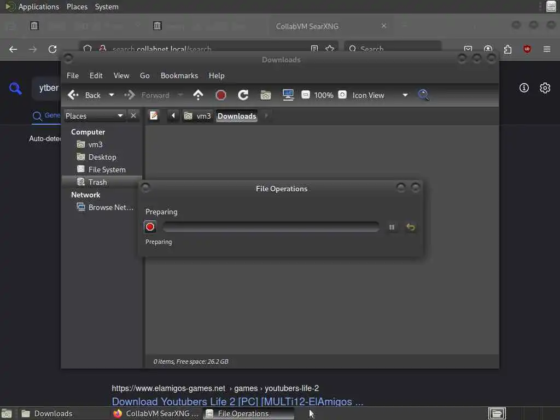Open Browse Network in the sidebar
Viewport: 560px width, 420px height.
pyautogui.click(x=105, y=207)
